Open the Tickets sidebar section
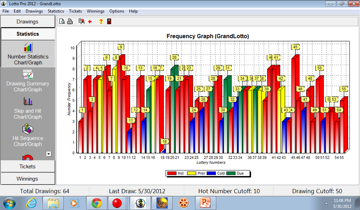Screen dimensions: 360x210 pos(28,167)
